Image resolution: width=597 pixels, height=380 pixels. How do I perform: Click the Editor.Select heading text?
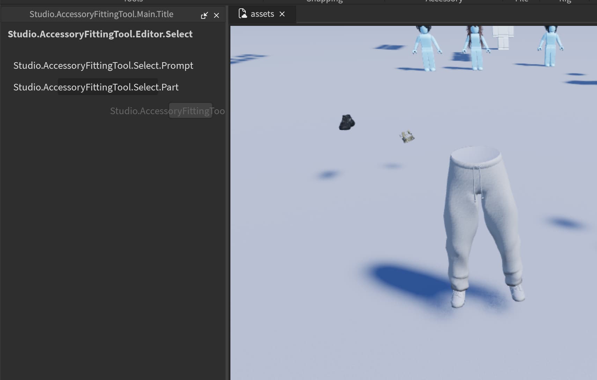pyautogui.click(x=100, y=34)
